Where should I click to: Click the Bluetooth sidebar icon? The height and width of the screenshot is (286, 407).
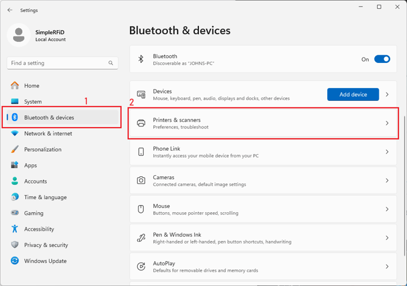tap(15, 118)
